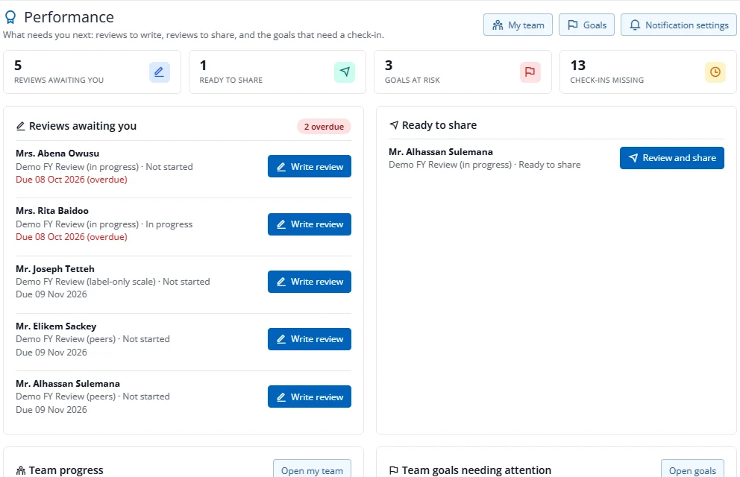Write review for Mrs. Abena Owusu

[310, 166]
